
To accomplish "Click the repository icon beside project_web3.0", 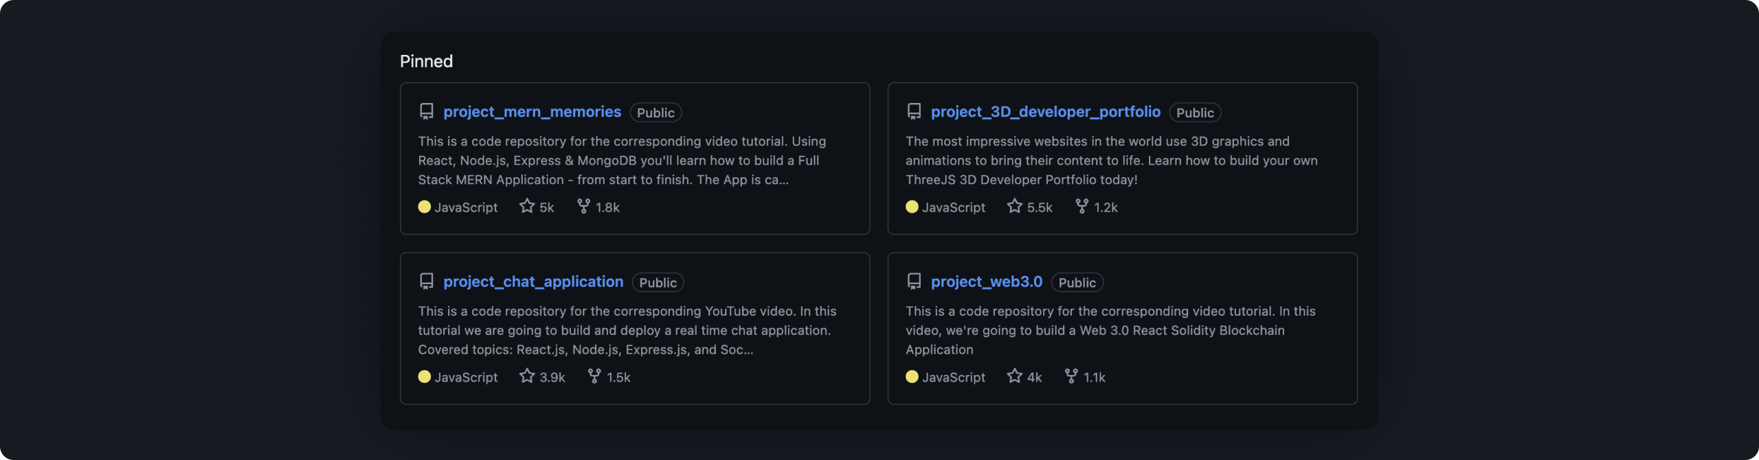I will point(914,281).
